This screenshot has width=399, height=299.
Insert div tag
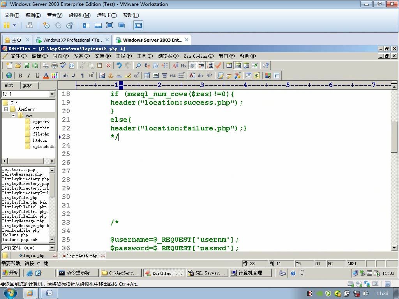pos(201,76)
